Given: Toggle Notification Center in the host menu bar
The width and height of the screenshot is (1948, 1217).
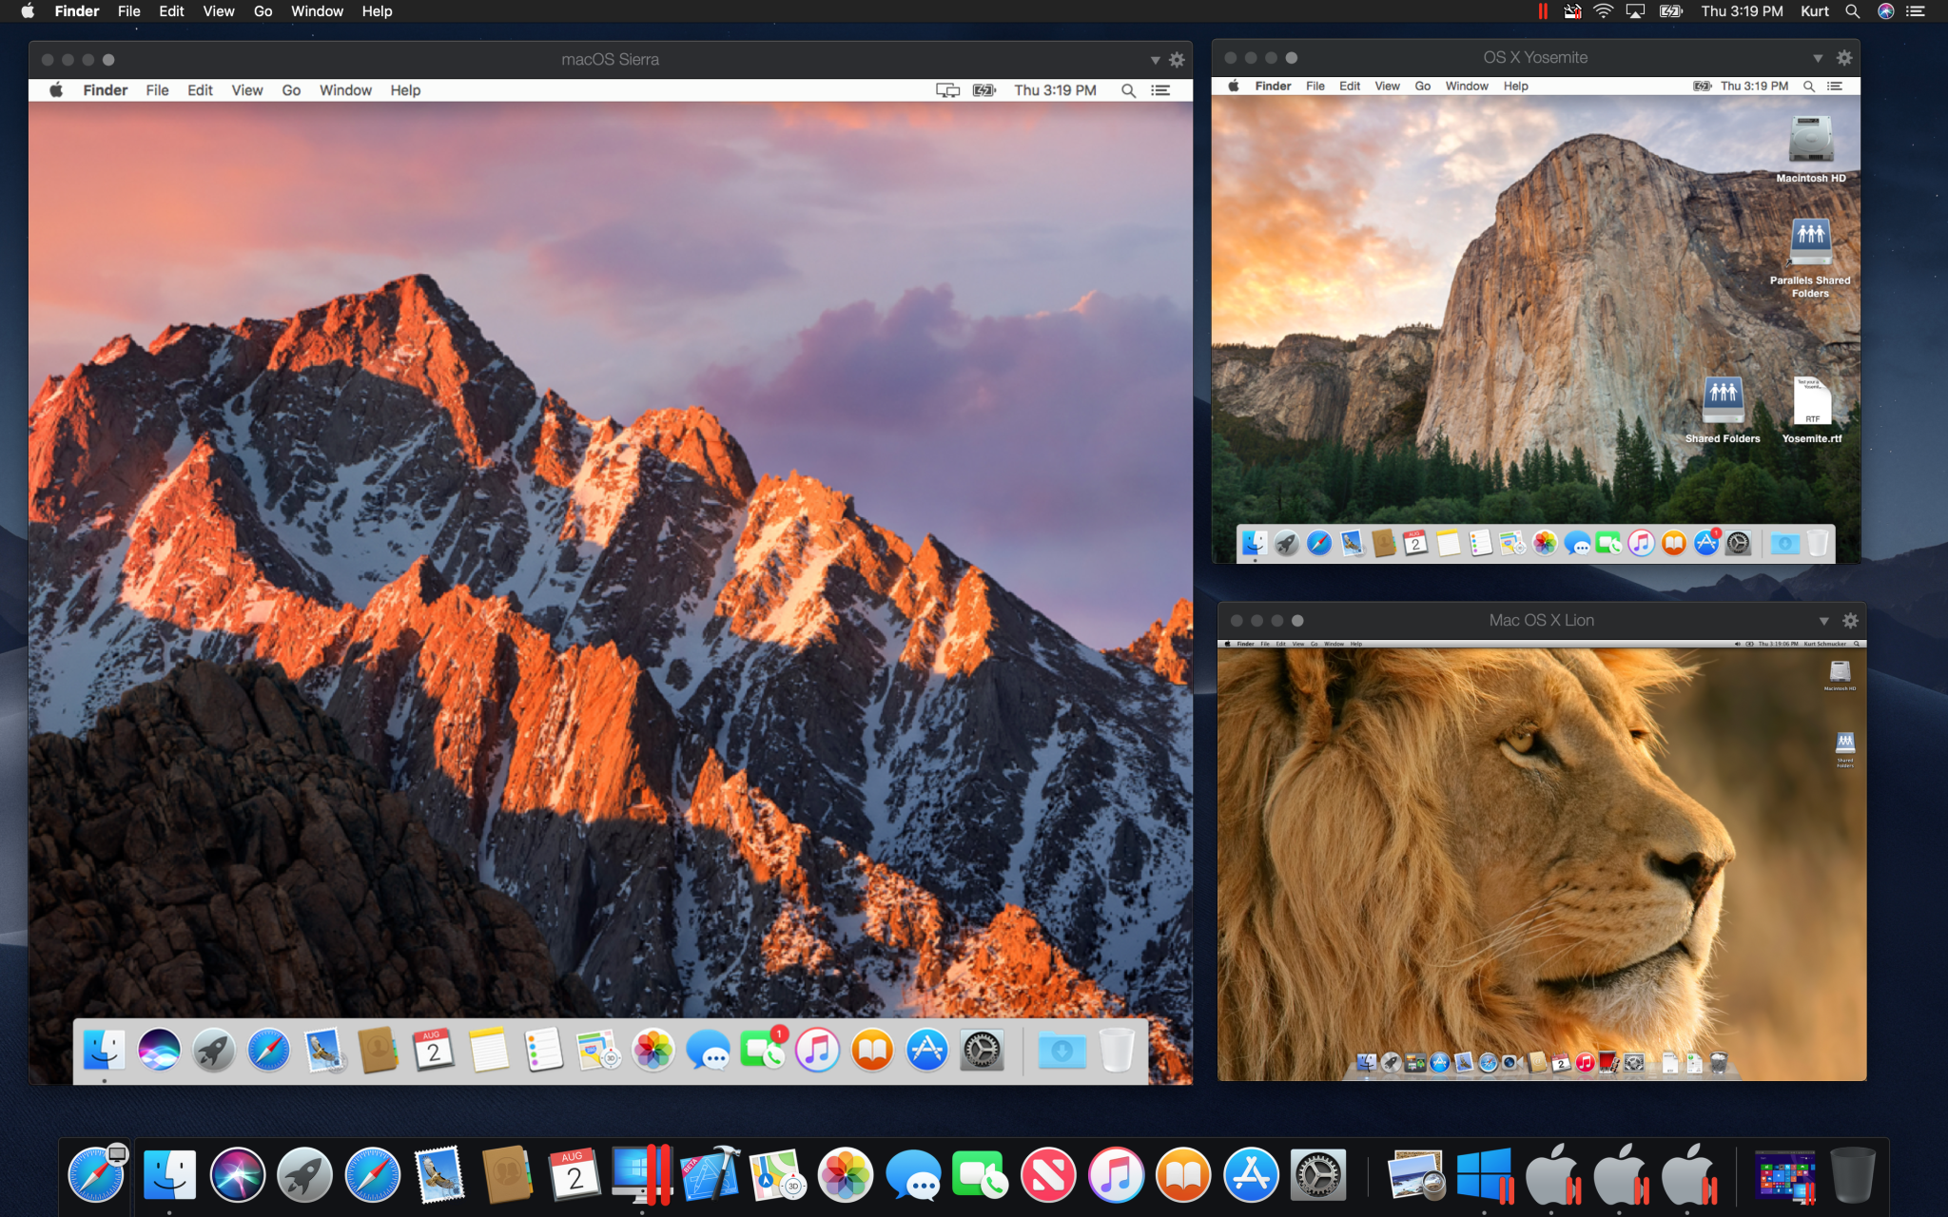Looking at the screenshot, I should pyautogui.click(x=1916, y=11).
